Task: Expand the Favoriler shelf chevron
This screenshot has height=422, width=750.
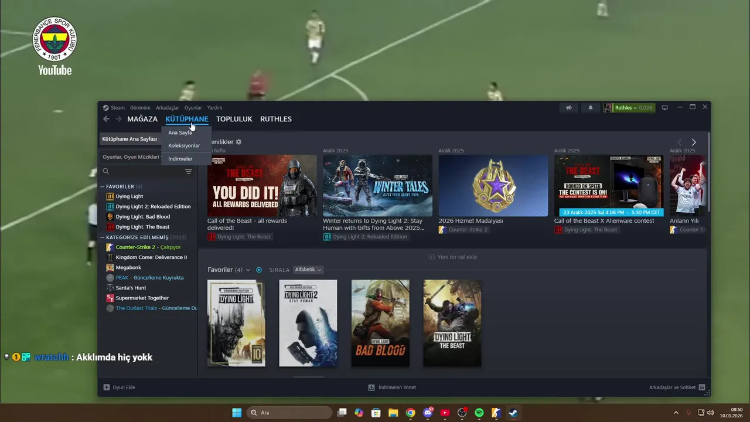Action: (x=248, y=270)
